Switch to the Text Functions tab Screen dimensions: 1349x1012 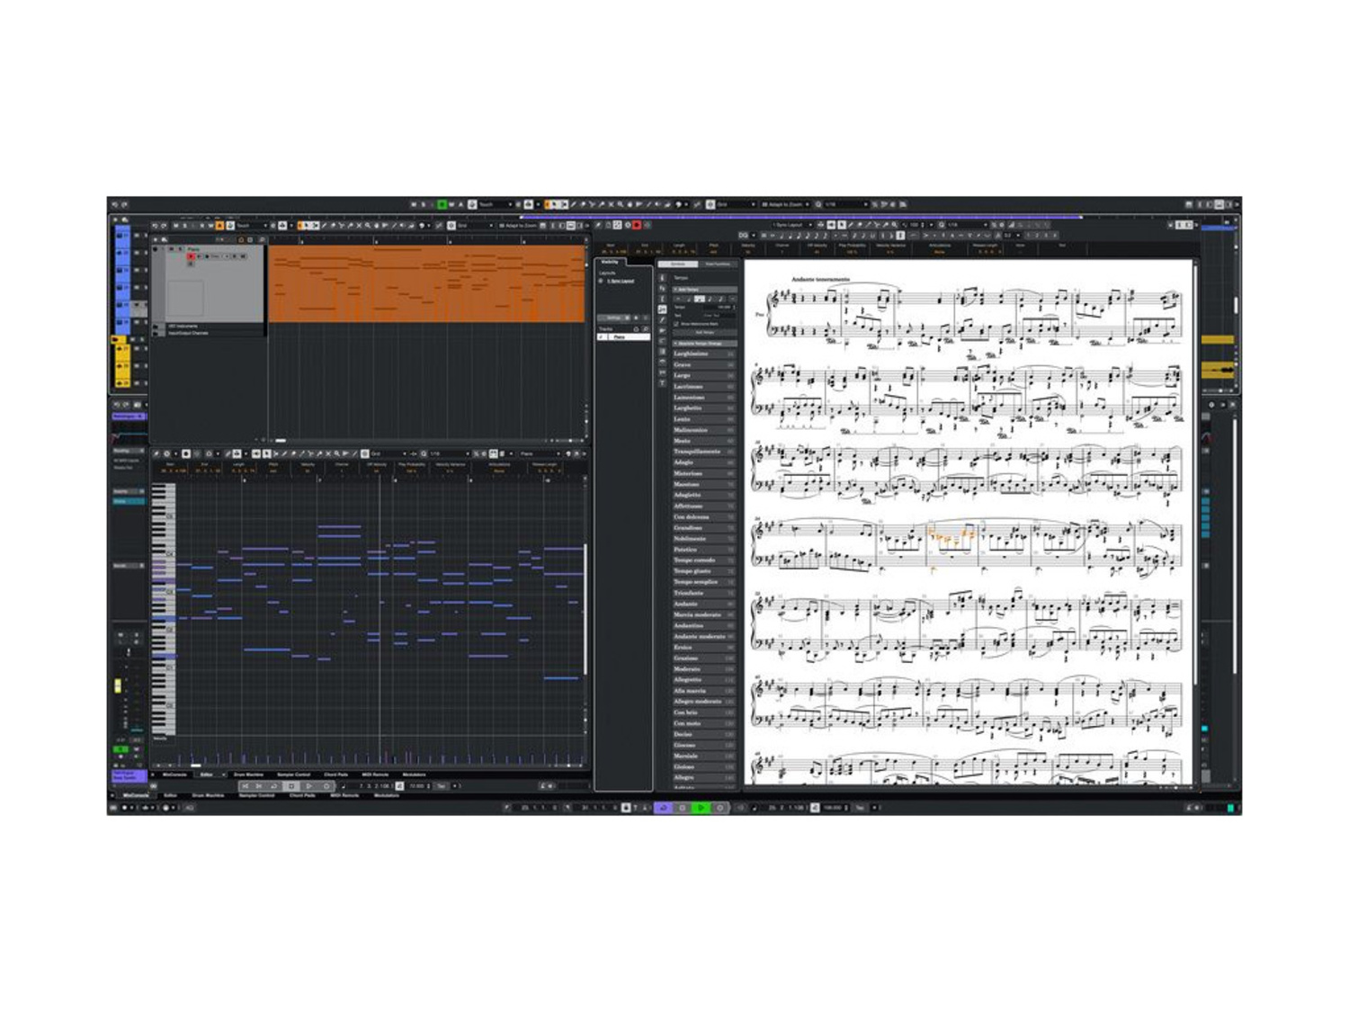[x=718, y=264]
